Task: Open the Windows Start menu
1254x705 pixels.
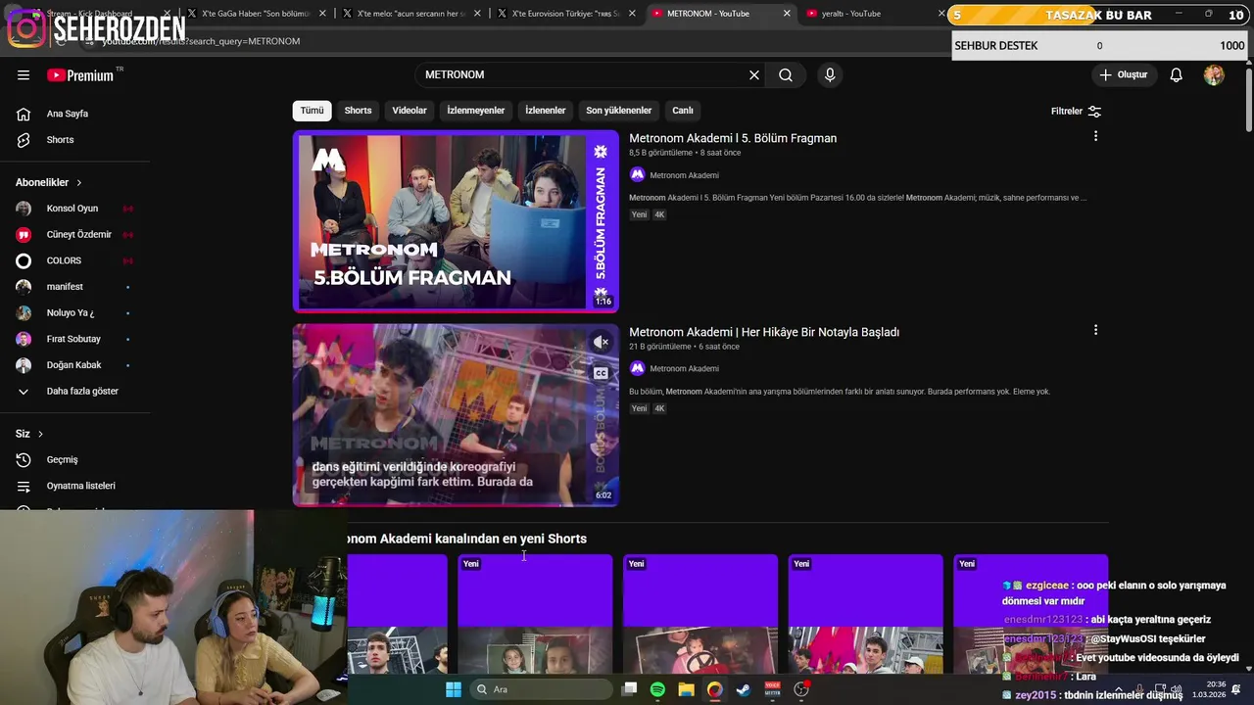Action: click(454, 689)
